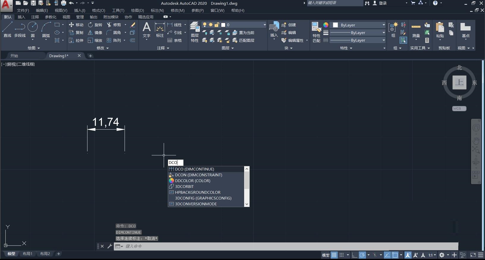The height and width of the screenshot is (260, 485).
Task: Toggle annotation visibility in status bar
Action: click(408, 255)
